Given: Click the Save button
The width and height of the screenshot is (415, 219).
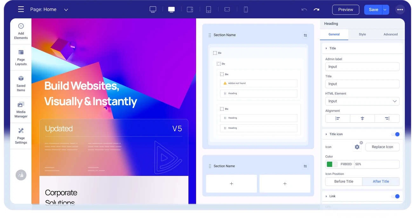Looking at the screenshot, I should (373, 10).
